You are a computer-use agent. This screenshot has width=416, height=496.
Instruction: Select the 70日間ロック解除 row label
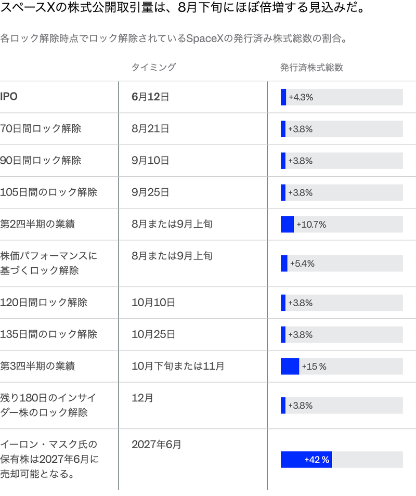[41, 128]
